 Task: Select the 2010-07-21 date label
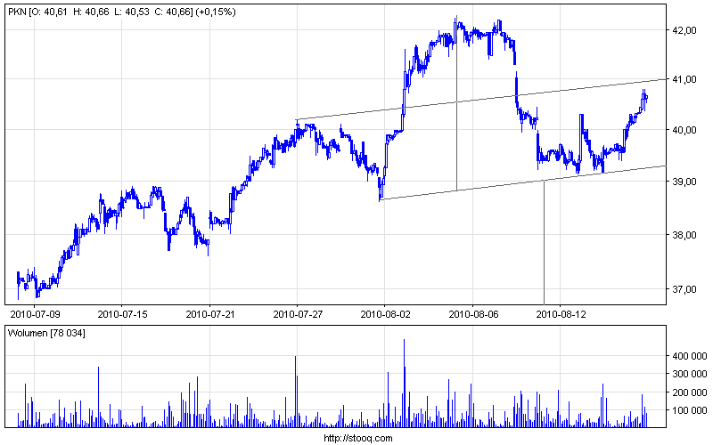(210, 314)
